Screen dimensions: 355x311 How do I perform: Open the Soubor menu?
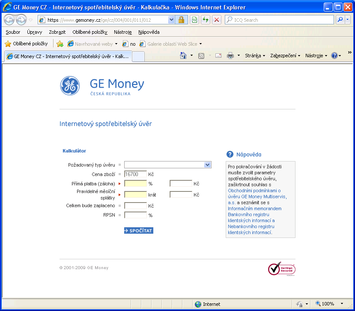[13, 32]
